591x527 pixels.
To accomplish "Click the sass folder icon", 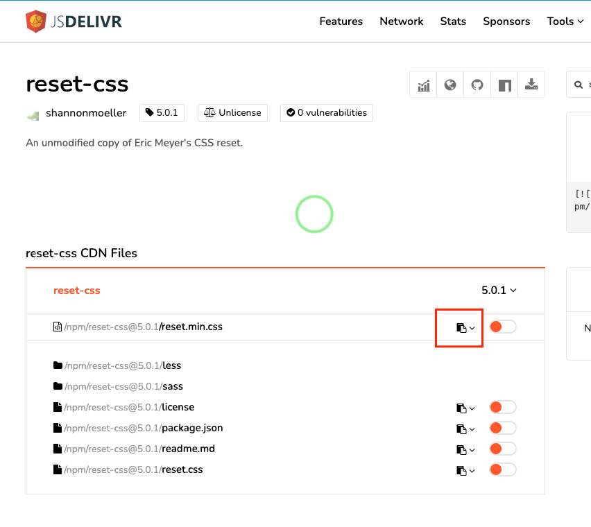I will tap(58, 386).
